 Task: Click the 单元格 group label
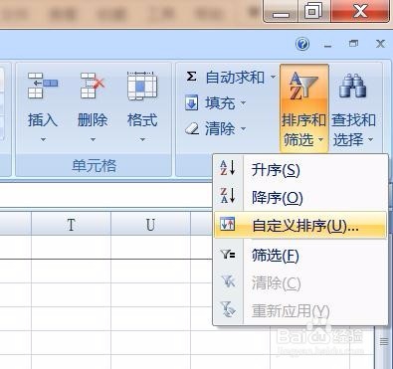click(x=95, y=165)
